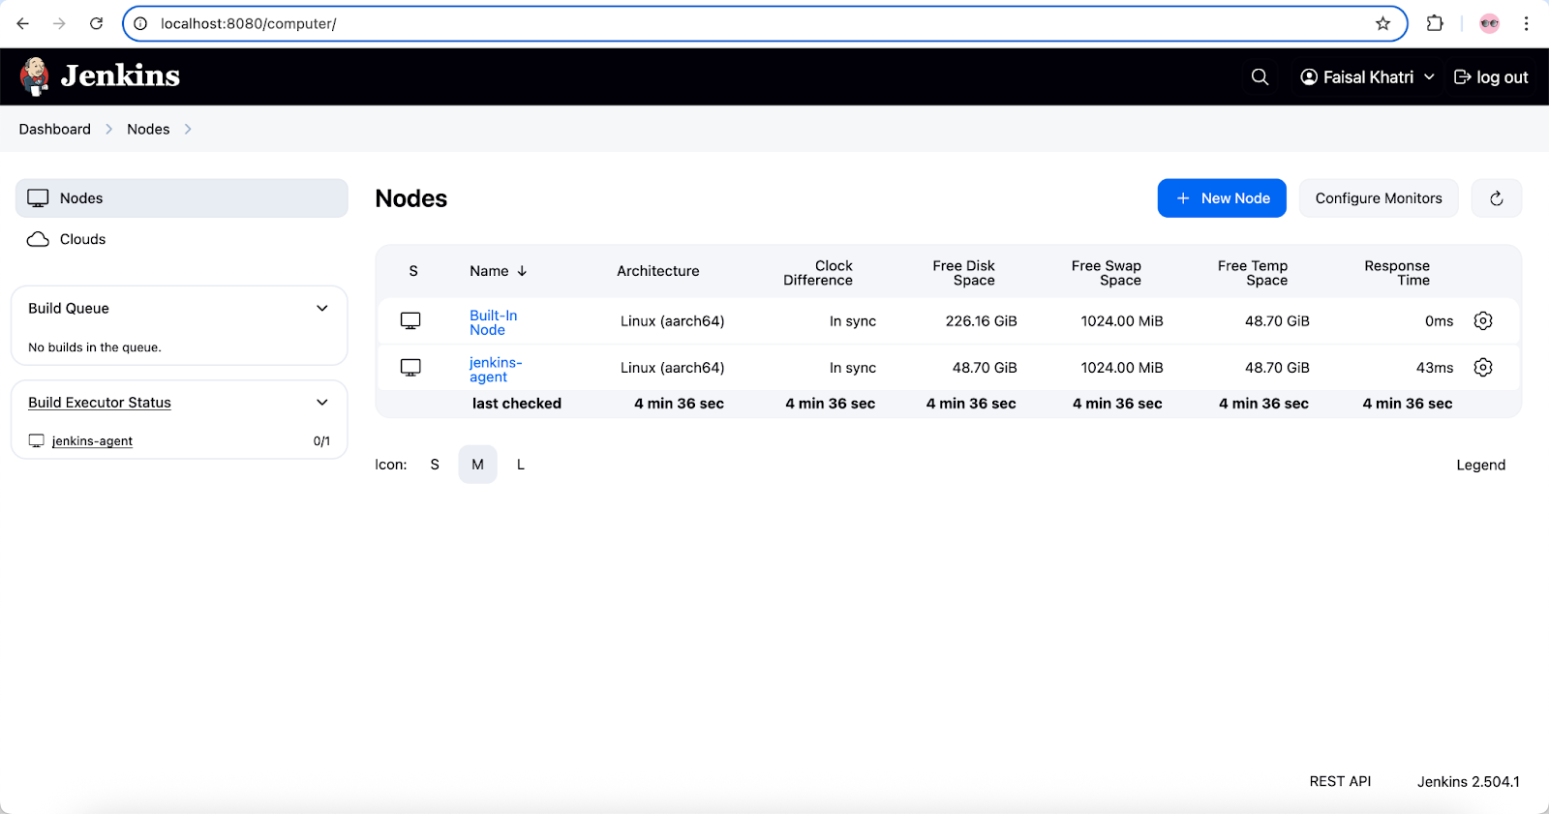Click the browser forward arrow
1549x814 pixels.
tap(60, 23)
